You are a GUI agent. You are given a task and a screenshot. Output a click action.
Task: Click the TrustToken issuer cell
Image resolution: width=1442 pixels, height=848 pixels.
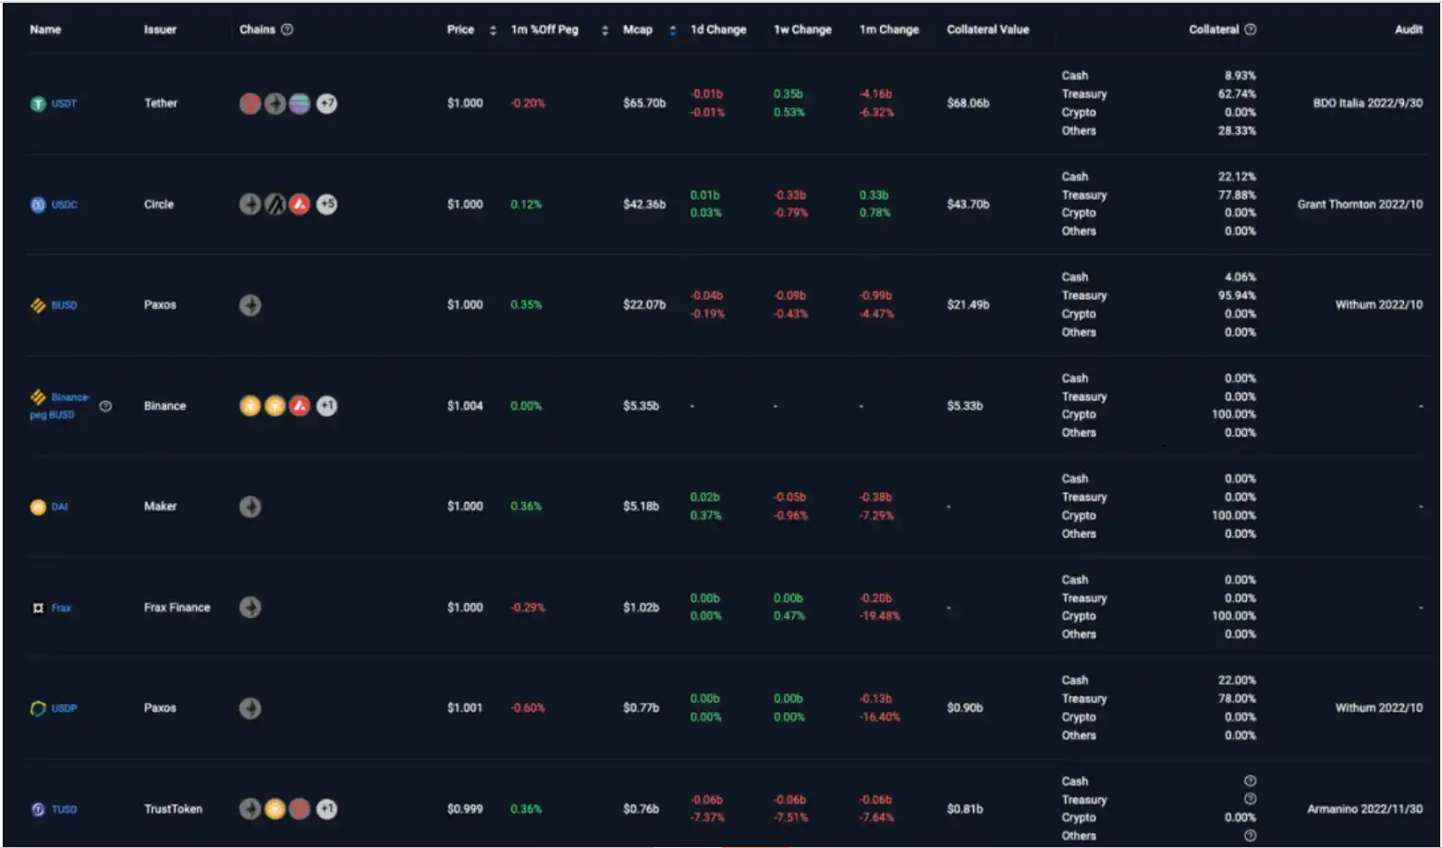click(x=173, y=809)
